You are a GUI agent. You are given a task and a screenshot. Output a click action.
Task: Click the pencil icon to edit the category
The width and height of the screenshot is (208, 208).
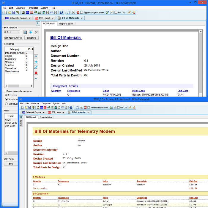pyautogui.click(x=36, y=67)
